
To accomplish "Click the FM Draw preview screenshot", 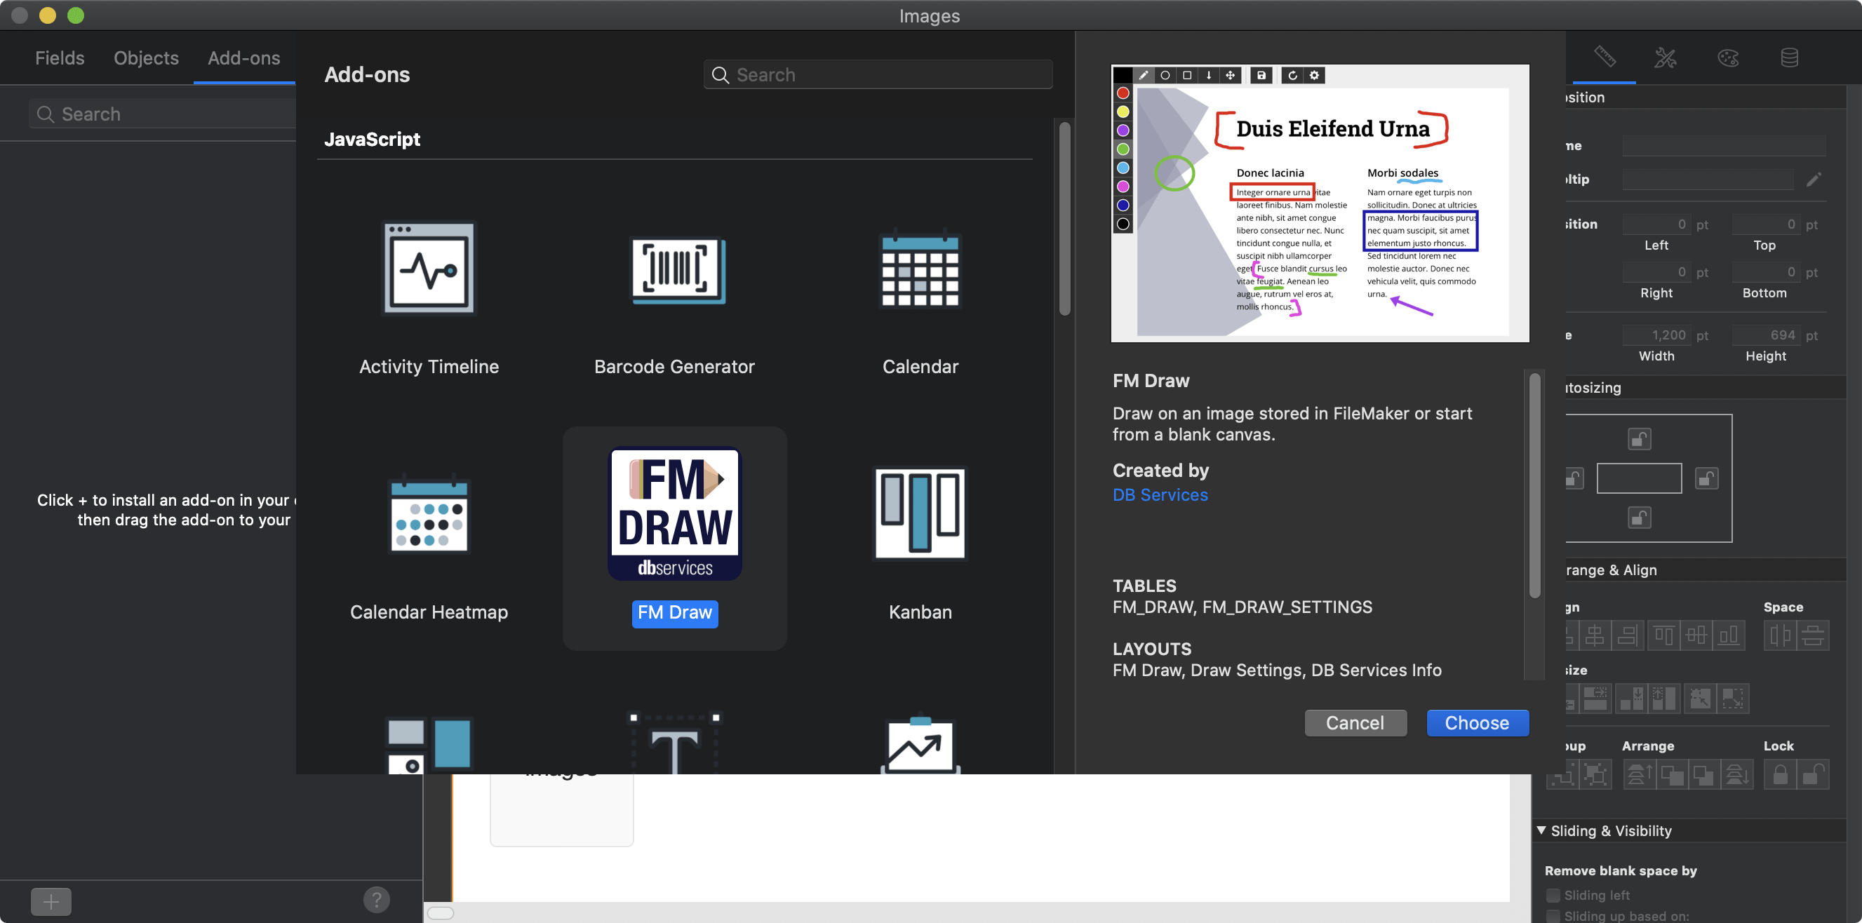I will click(1319, 203).
